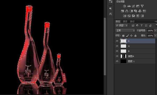Viewport: 157px width, 95px height.
Task: Open the 正常 blend mode dropdown
Action: pyautogui.click(x=125, y=30)
